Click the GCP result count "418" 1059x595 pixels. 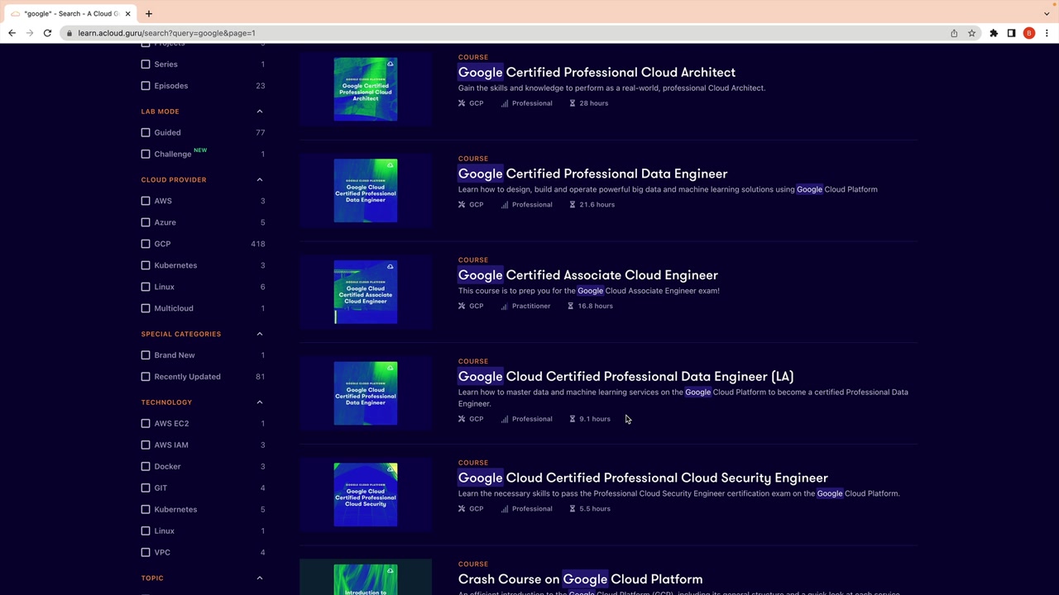pos(258,244)
